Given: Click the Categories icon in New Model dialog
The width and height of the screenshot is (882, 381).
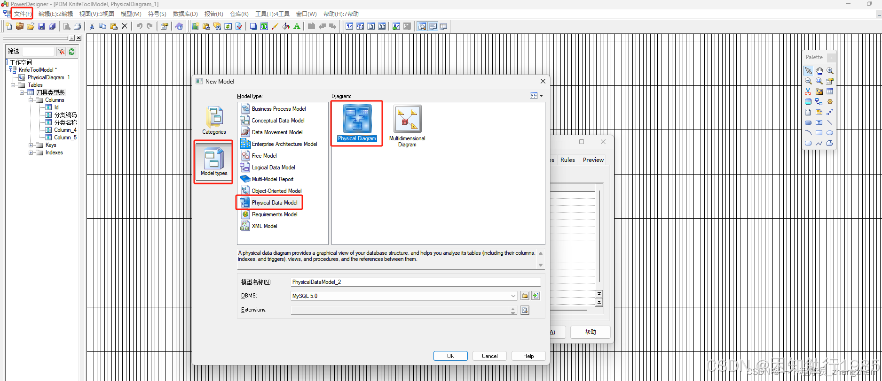Looking at the screenshot, I should tap(214, 120).
